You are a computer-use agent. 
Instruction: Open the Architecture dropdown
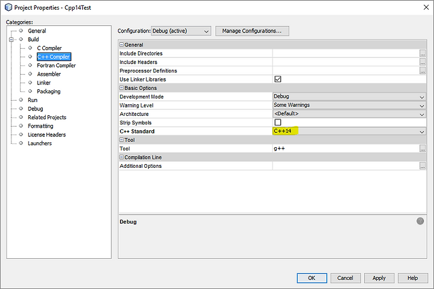pos(349,114)
